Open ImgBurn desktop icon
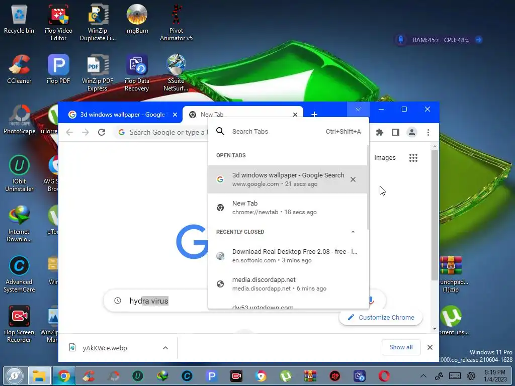 [x=137, y=19]
